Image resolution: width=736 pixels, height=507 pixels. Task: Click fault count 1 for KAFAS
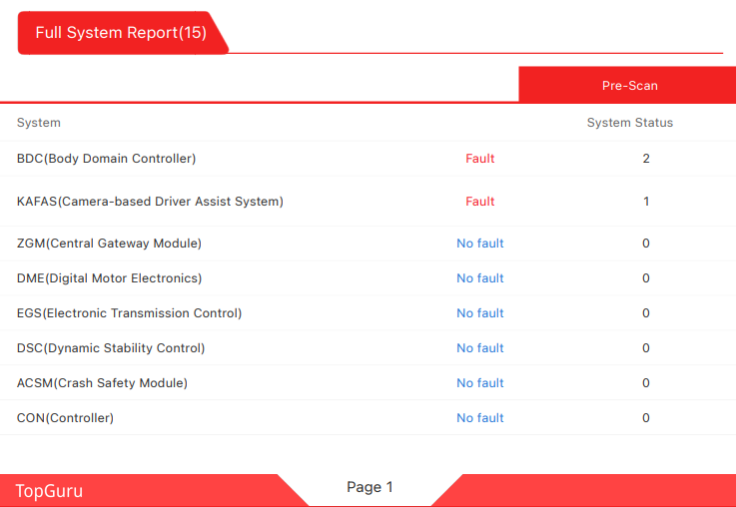(x=646, y=202)
